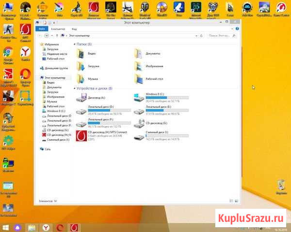Open the Документы folder in Папки

click(139, 54)
